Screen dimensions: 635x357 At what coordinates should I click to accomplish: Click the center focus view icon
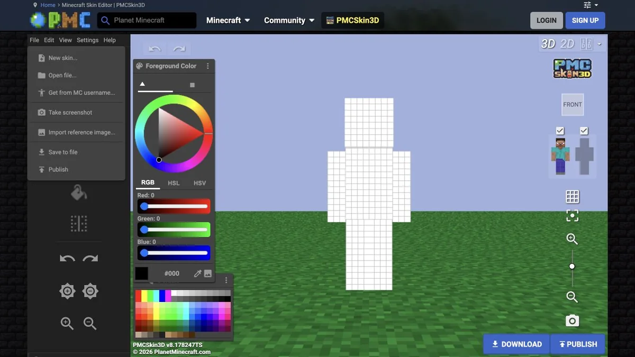[572, 216]
